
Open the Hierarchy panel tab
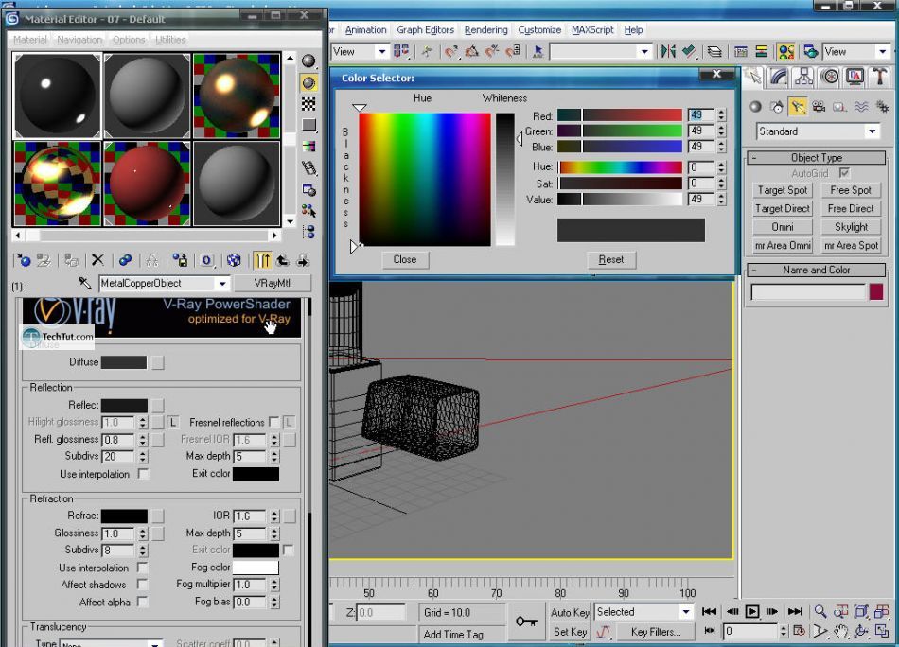click(803, 77)
